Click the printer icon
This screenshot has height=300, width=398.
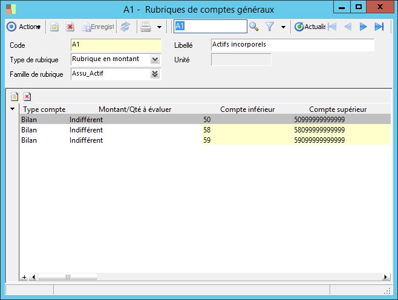[146, 27]
